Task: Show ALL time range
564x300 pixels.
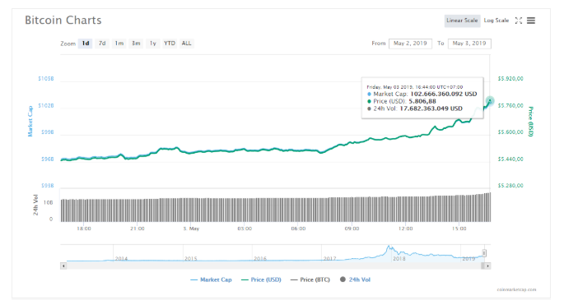Action: click(186, 44)
